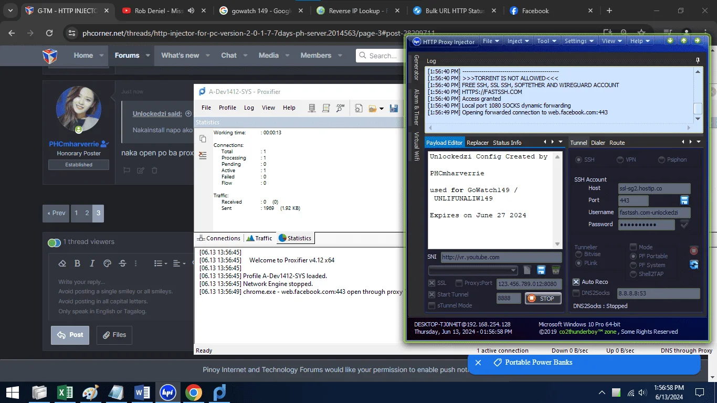This screenshot has width=717, height=403.
Task: Open the Help dropdown in HTTP Proxy Injector
Action: pos(640,41)
